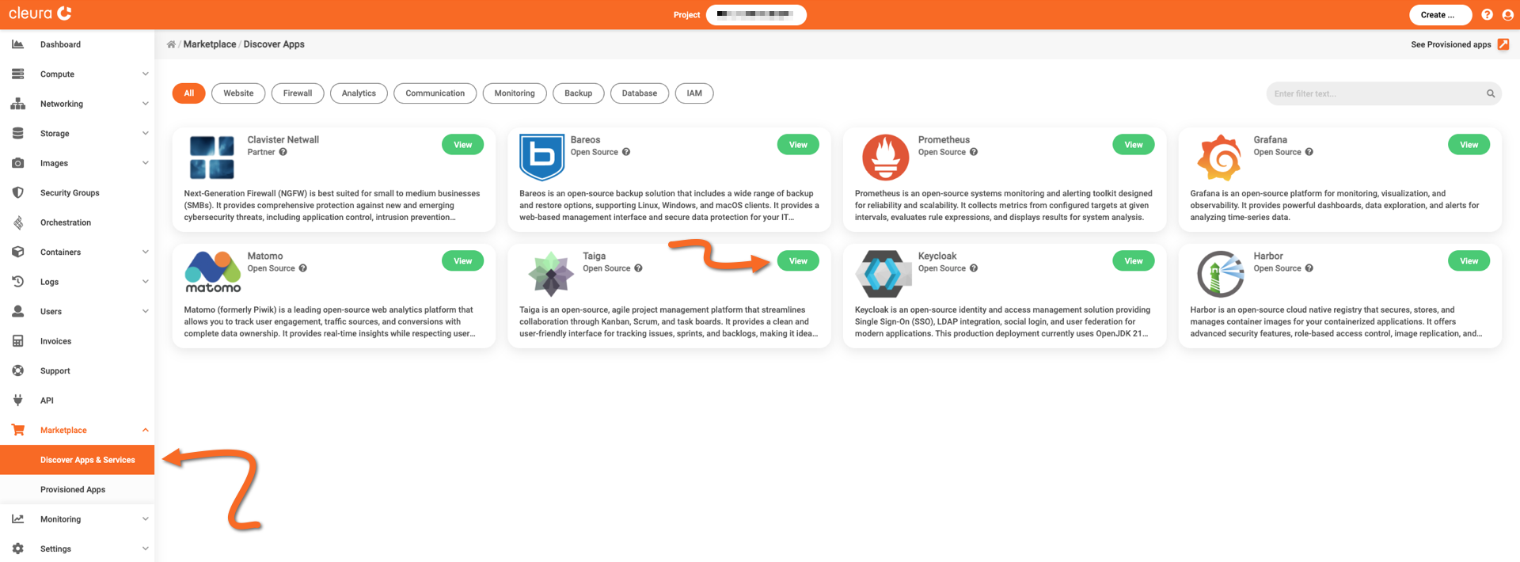Click the Grafana logo thumbnail
This screenshot has width=1520, height=562.
click(1219, 158)
